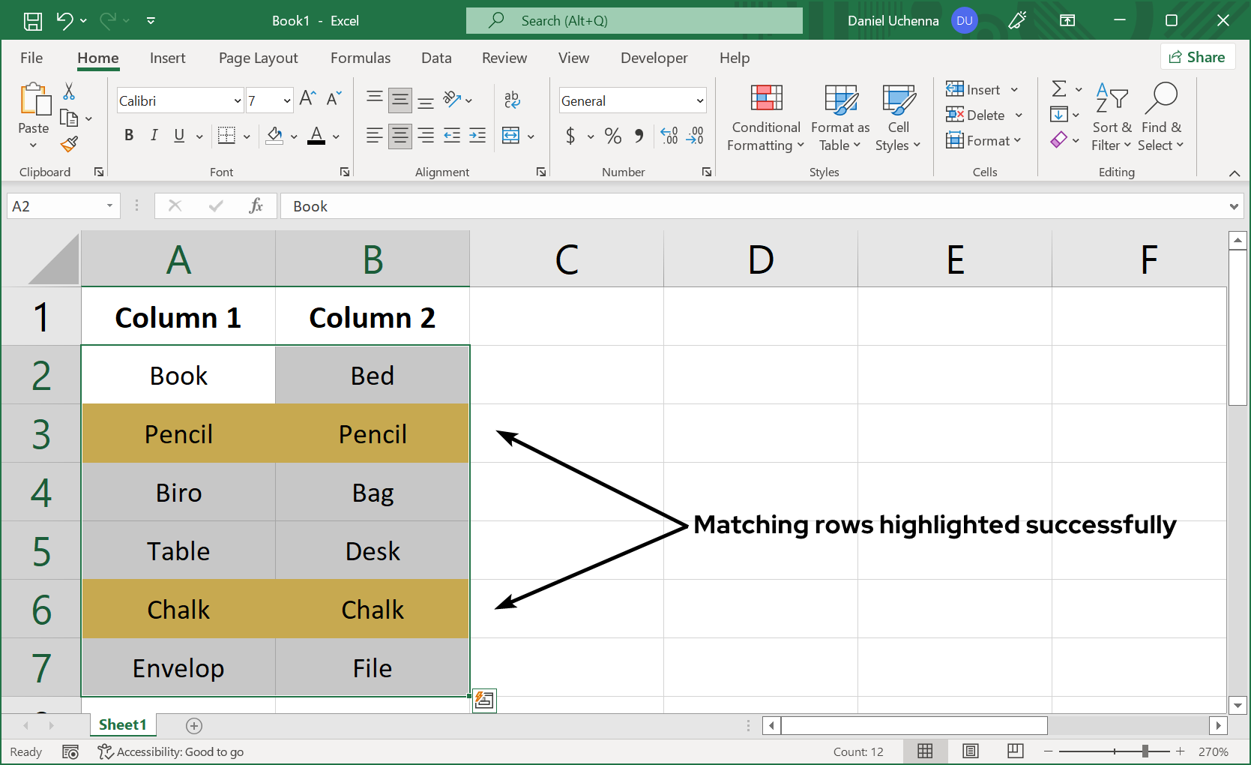The width and height of the screenshot is (1251, 765).
Task: Apply italic formatting
Action: pos(154,136)
